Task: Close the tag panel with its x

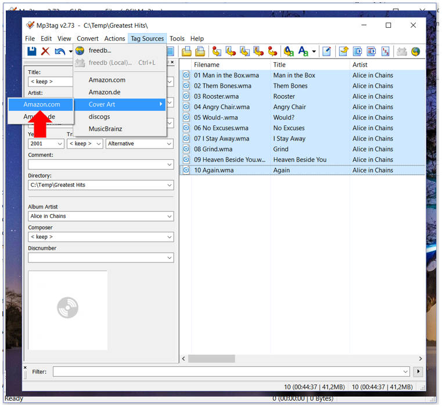Action: pos(173,62)
